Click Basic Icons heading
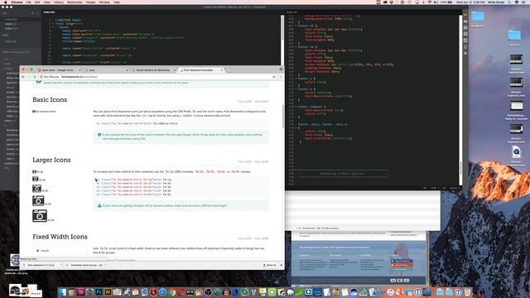The height and width of the screenshot is (298, 530). click(50, 99)
